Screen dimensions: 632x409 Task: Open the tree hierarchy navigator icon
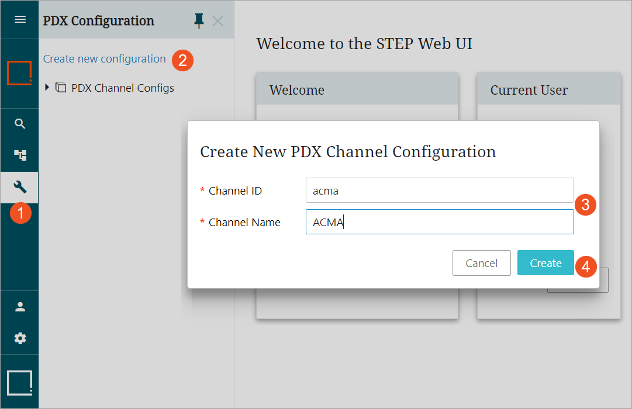(x=20, y=155)
